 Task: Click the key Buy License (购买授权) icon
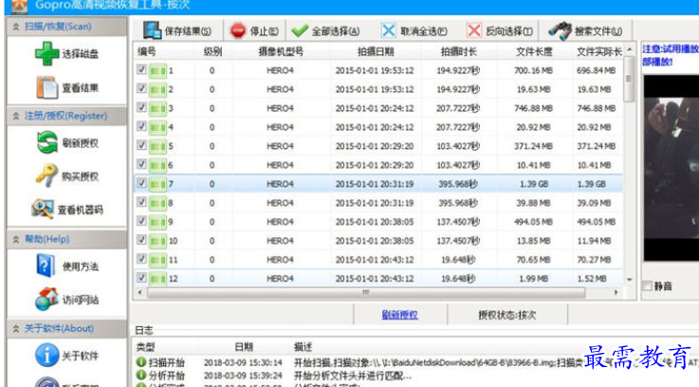[x=46, y=175]
